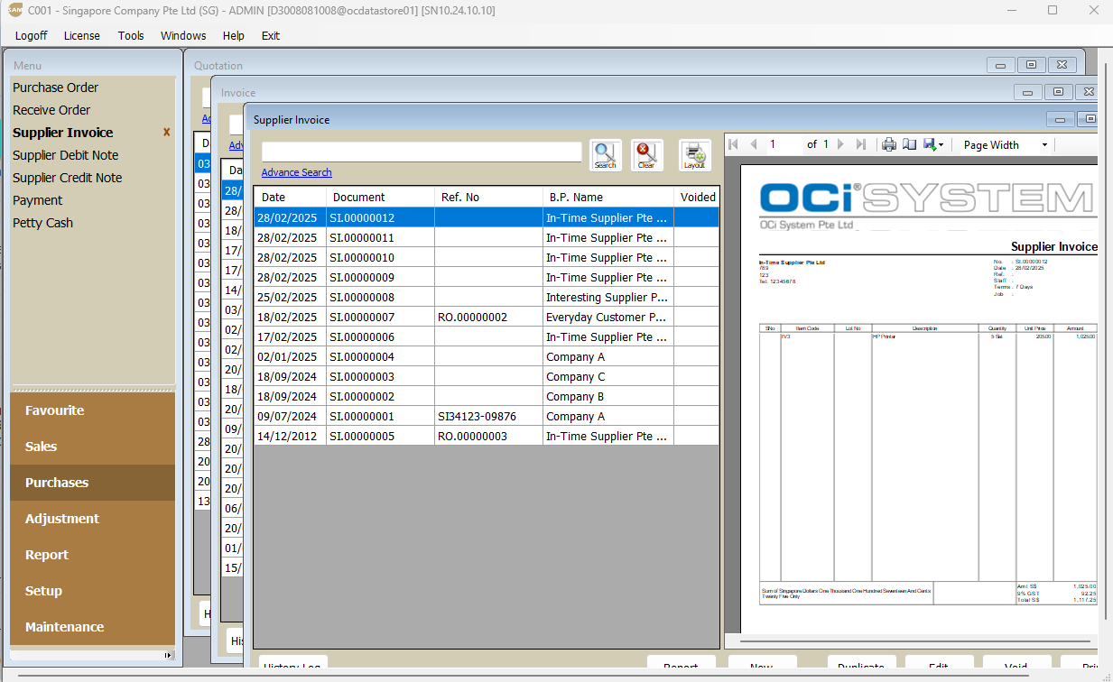
Task: Click the Advance Search link
Action: [x=296, y=172]
